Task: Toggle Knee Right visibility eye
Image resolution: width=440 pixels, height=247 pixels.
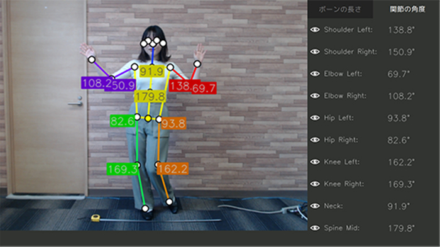Action: (x=315, y=184)
